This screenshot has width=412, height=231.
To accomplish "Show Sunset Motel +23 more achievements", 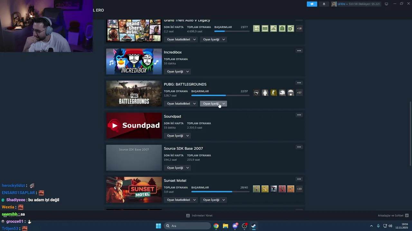I will [x=299, y=189].
